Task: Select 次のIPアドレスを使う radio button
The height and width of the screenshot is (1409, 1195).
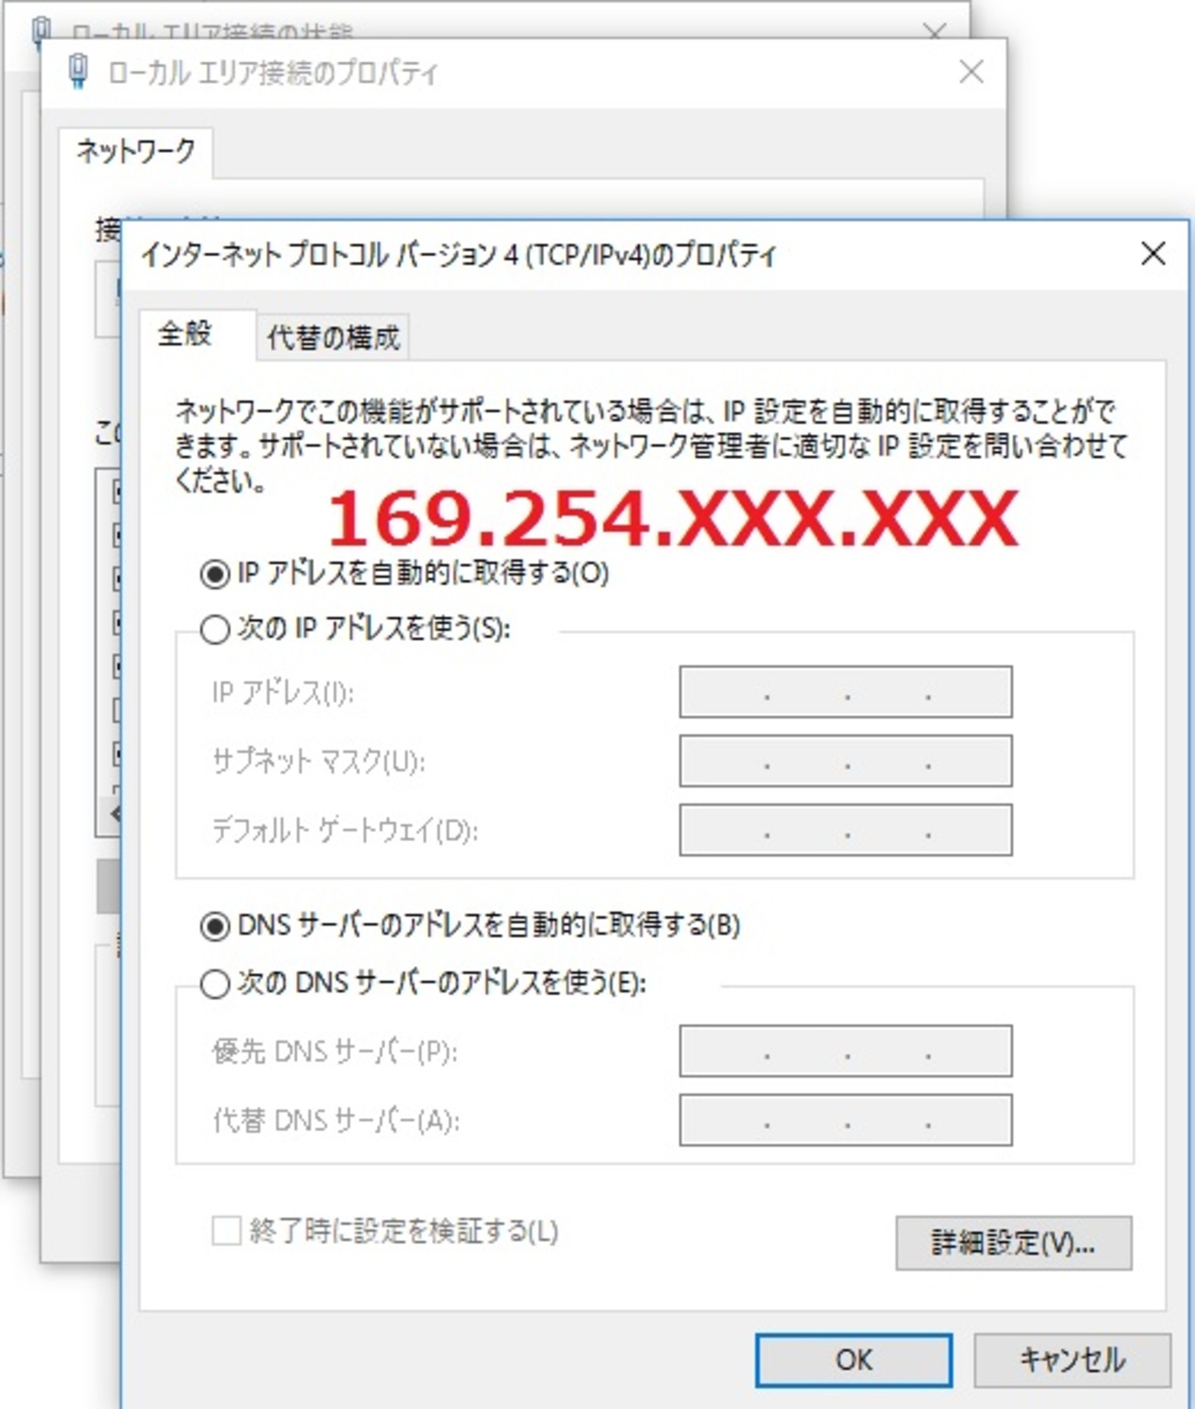Action: [x=214, y=630]
